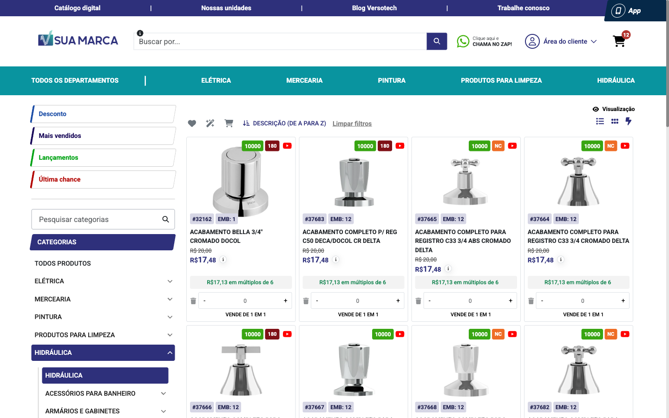Click the lightning bolt view icon

(629, 121)
